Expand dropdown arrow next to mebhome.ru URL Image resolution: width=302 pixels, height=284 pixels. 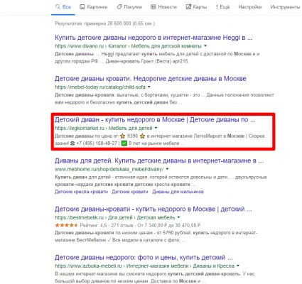[167, 169]
